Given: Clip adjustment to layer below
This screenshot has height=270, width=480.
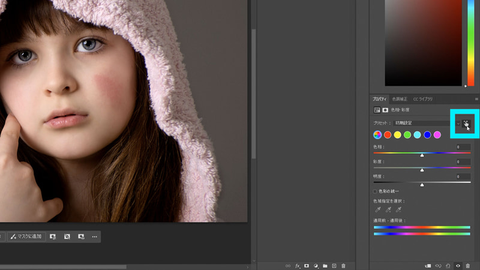Looking at the screenshot, I should pyautogui.click(x=428, y=266).
